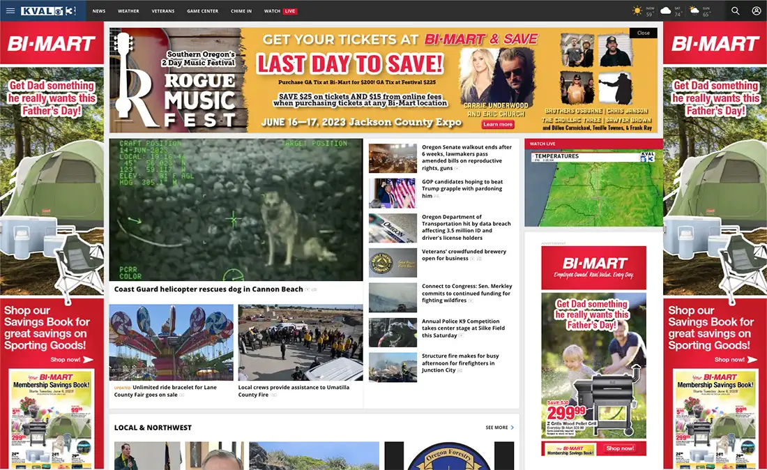Click the carnival ride fair thumbnail
Screen dimensions: 767x470
click(x=172, y=342)
